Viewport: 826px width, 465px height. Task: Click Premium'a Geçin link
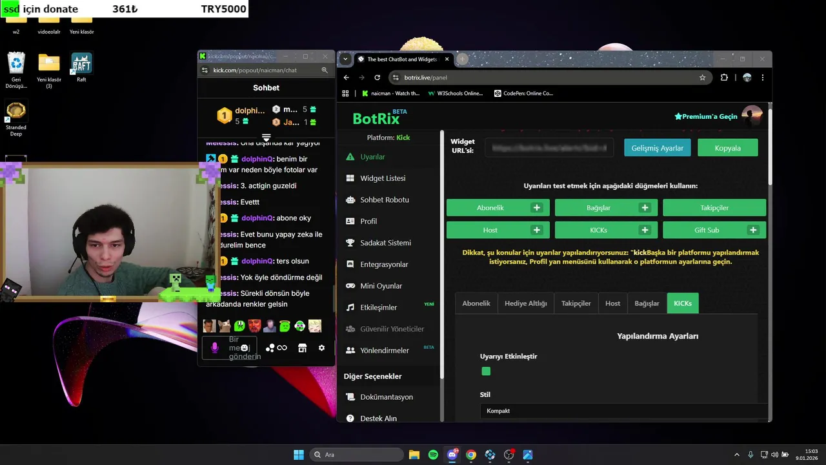tap(706, 116)
